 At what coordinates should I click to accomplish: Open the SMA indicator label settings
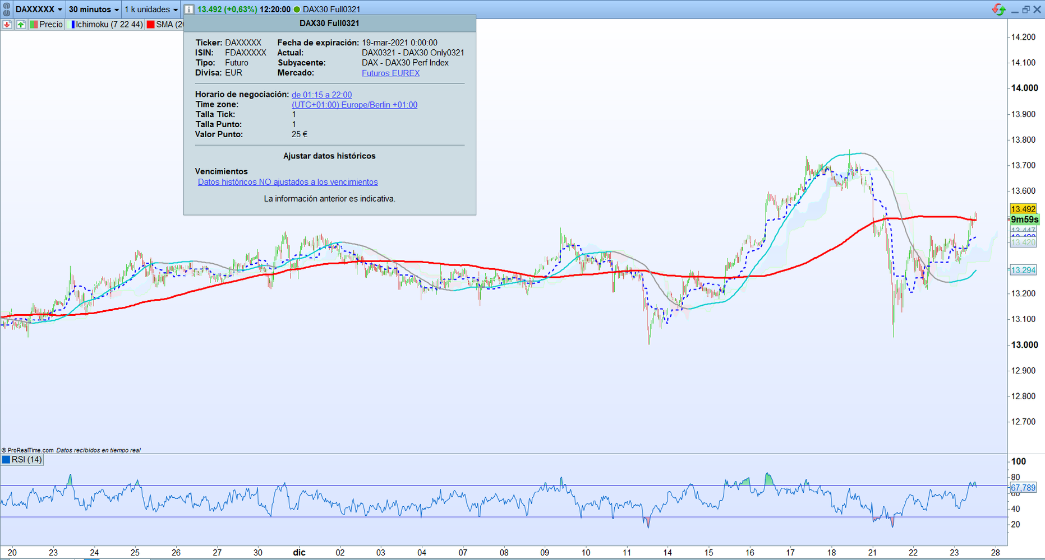pos(165,25)
